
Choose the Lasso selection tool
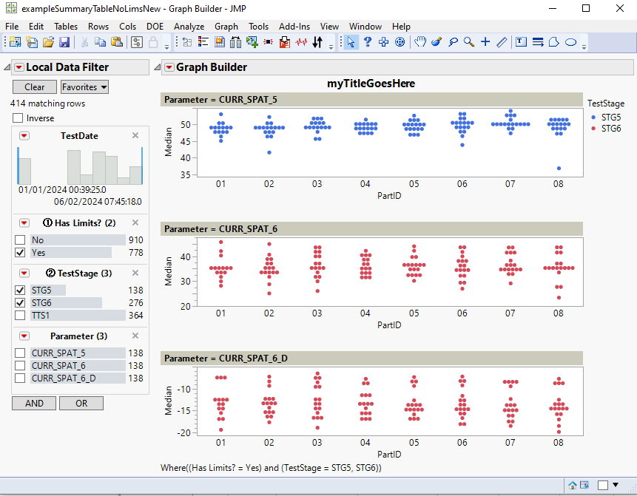pyautogui.click(x=453, y=42)
